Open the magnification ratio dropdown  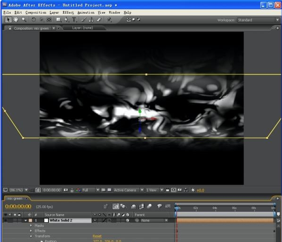point(26,190)
